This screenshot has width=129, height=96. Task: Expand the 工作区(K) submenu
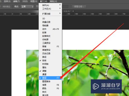pos(50,9)
